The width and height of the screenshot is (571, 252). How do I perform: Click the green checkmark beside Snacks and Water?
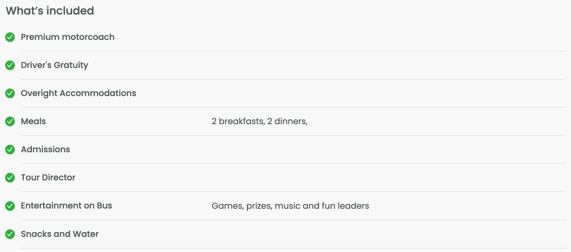coord(10,234)
